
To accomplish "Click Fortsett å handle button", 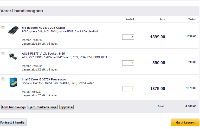I will (x=13, y=122).
